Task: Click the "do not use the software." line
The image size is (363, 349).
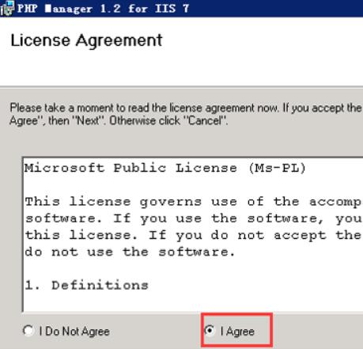Action: coord(130,252)
